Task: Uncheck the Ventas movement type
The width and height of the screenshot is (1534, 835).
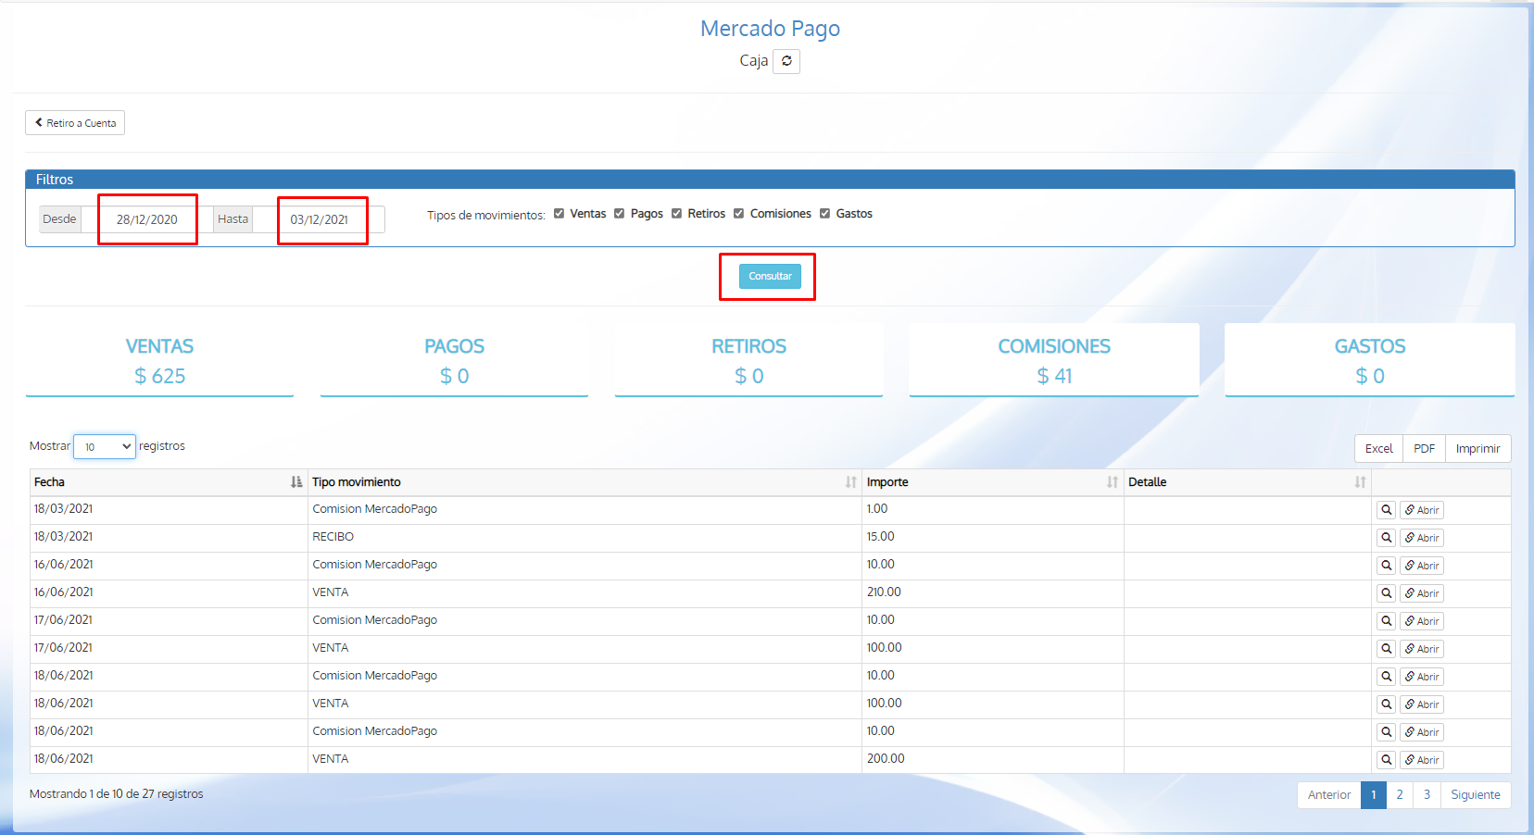Action: click(x=559, y=213)
